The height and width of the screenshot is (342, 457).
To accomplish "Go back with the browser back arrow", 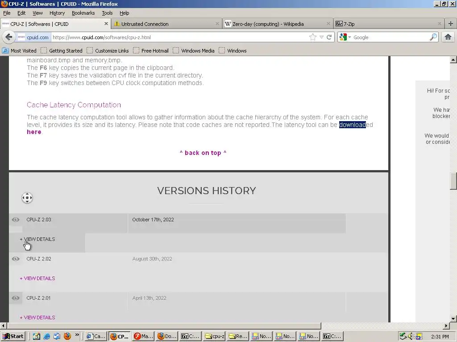I will (x=9, y=37).
